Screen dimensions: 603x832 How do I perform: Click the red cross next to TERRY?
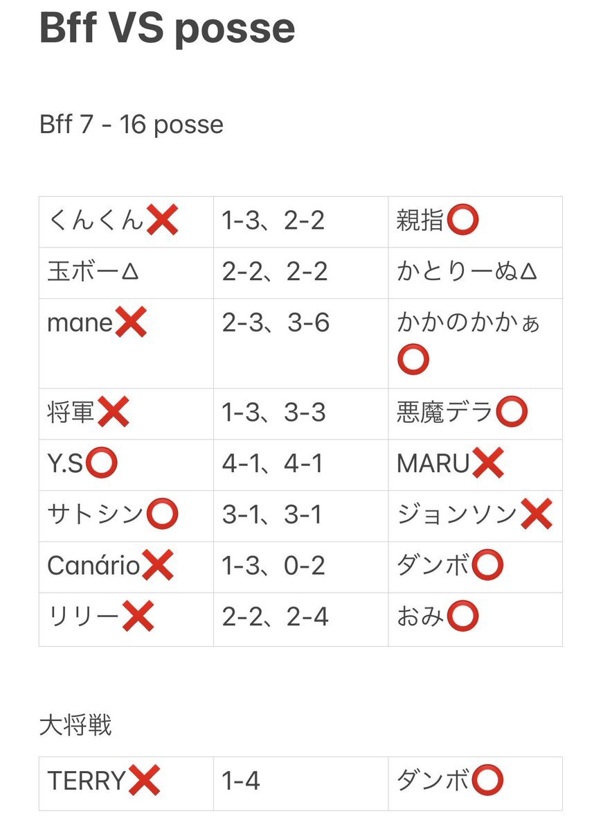pyautogui.click(x=144, y=781)
